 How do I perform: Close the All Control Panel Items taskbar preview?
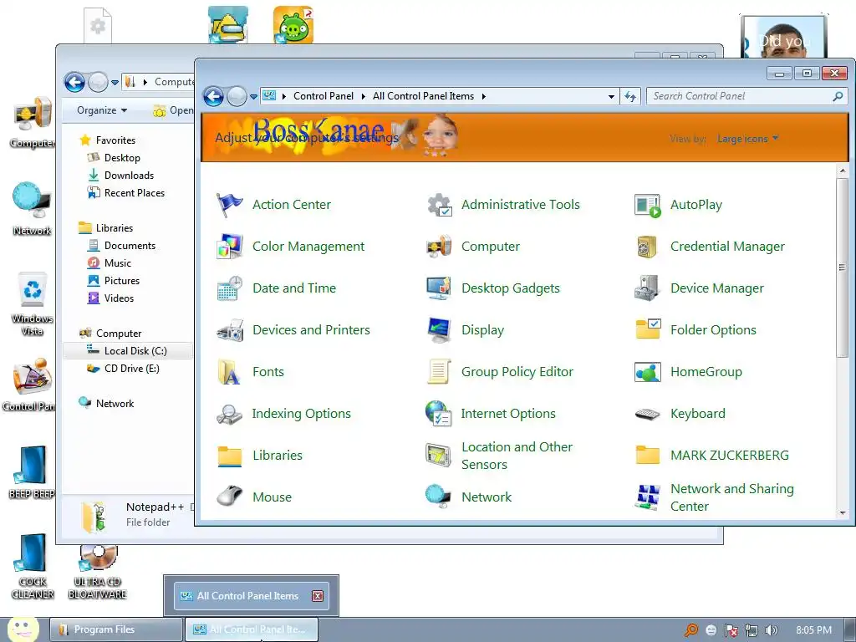[x=317, y=596]
